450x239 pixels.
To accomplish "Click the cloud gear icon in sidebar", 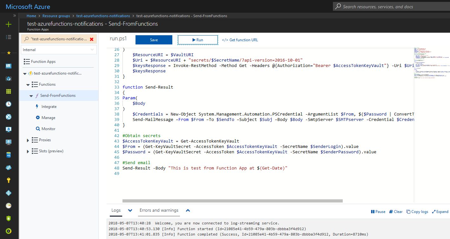I will click(9, 168).
